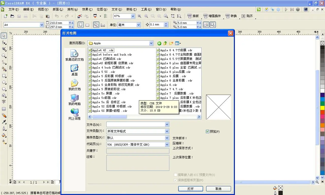Image resolution: width=325 pixels, height=195 pixels.
Task: Click the 排版 toolbar button
Action: coord(193,16)
